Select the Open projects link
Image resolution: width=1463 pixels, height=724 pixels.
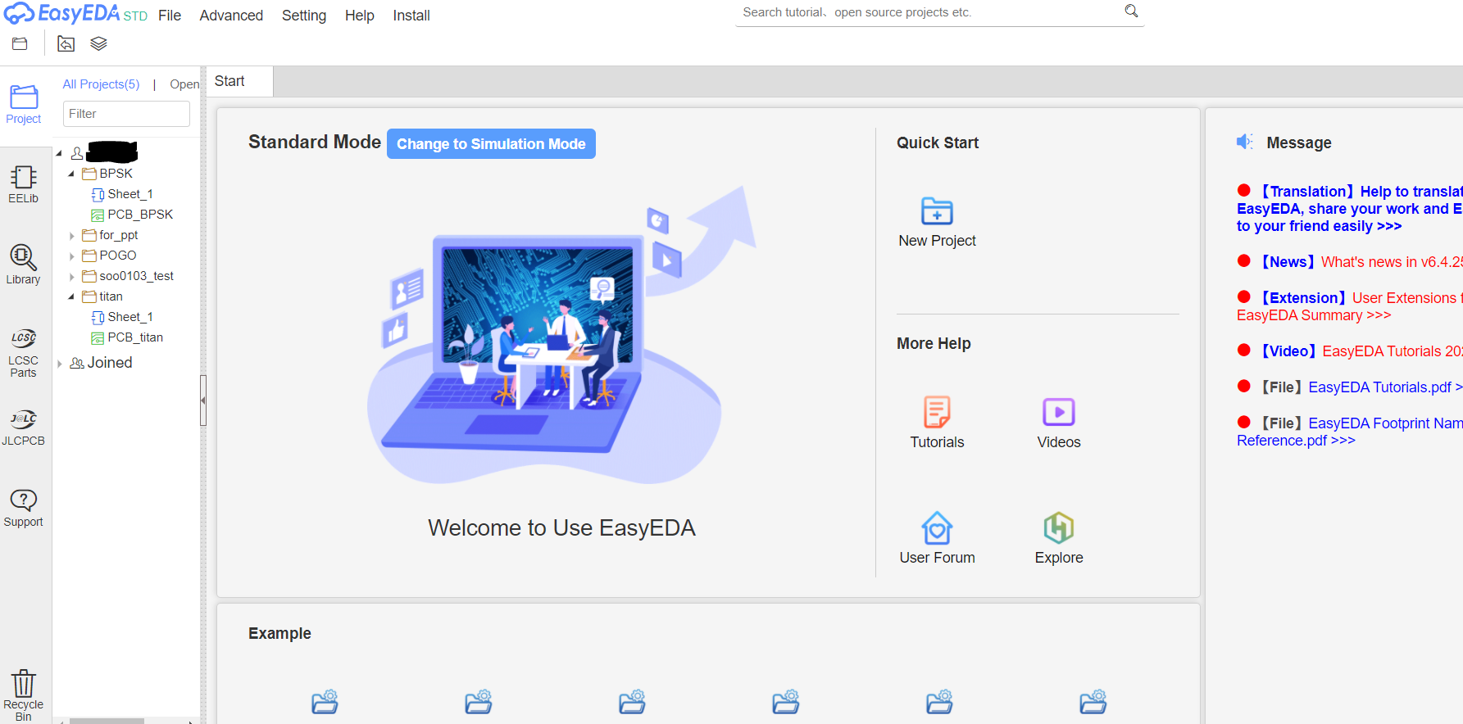(x=184, y=84)
